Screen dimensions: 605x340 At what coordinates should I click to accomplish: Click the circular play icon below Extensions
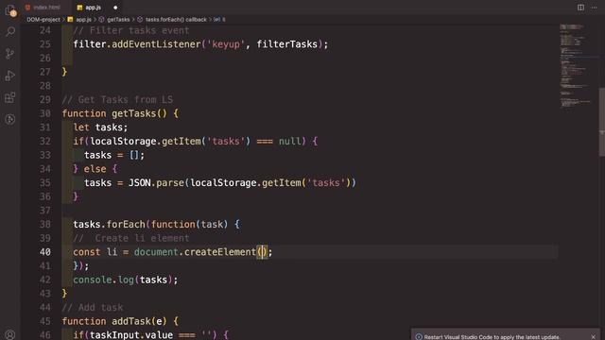(10, 120)
